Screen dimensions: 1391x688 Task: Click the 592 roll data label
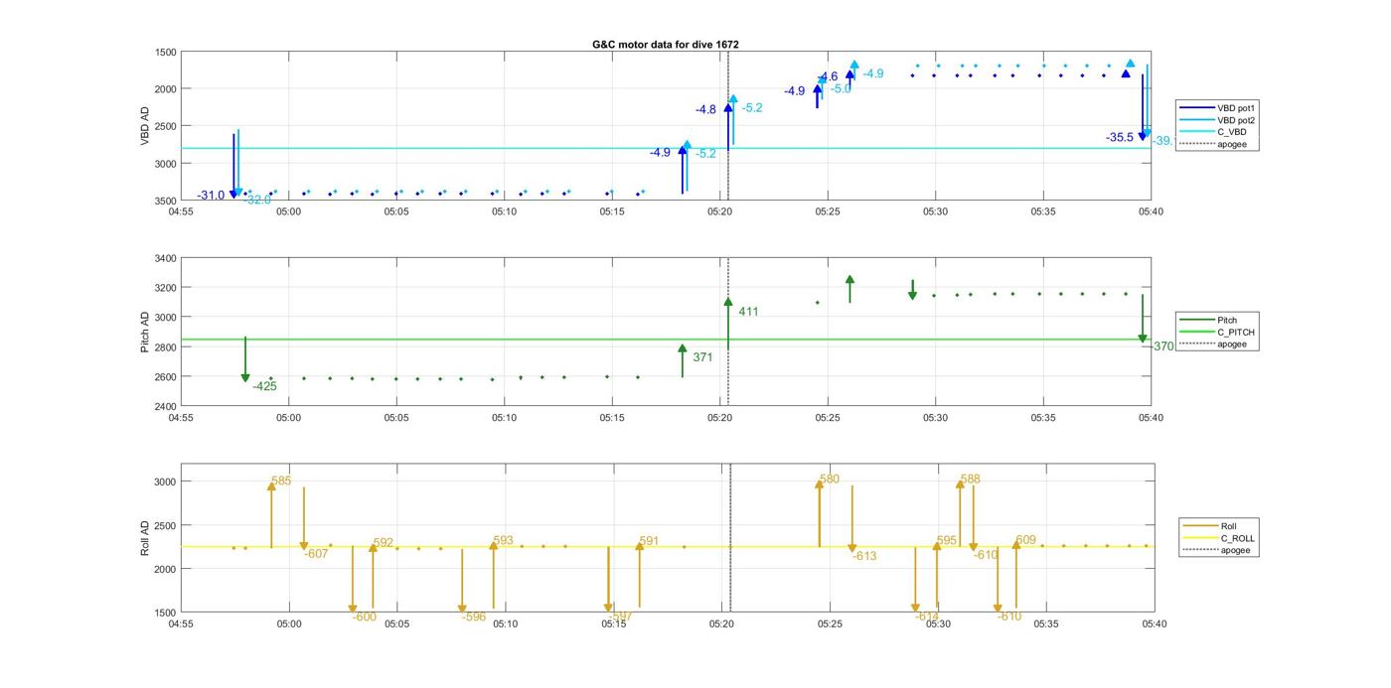pos(384,543)
